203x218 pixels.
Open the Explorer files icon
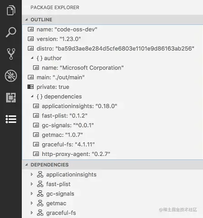pyautogui.click(x=11, y=10)
